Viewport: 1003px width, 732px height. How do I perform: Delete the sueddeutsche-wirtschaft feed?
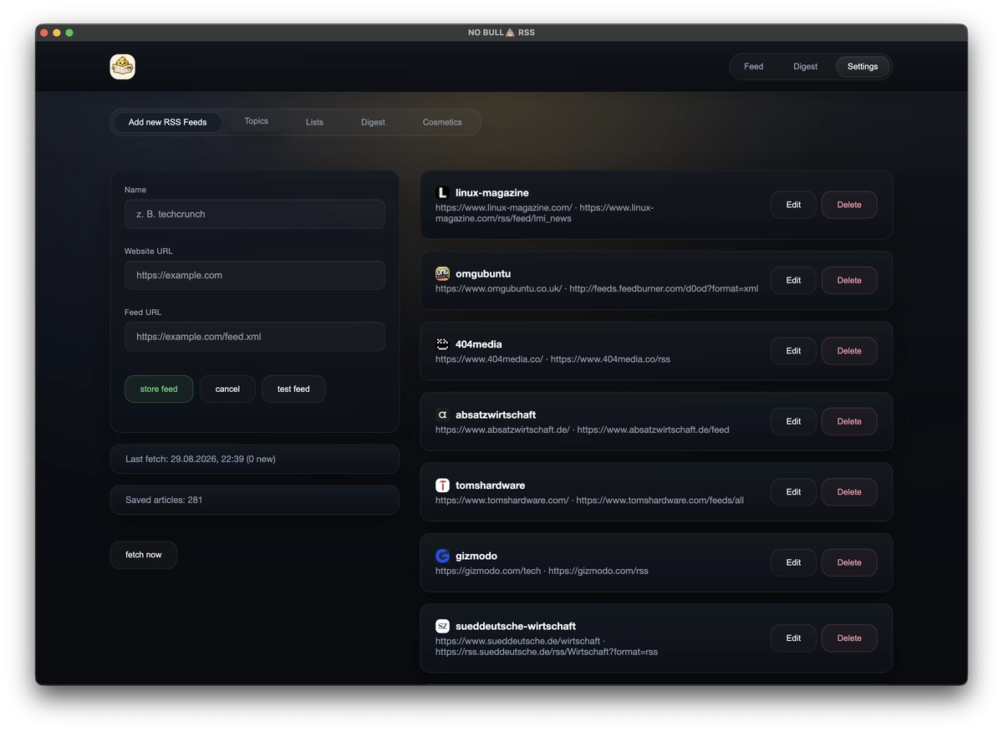[849, 638]
